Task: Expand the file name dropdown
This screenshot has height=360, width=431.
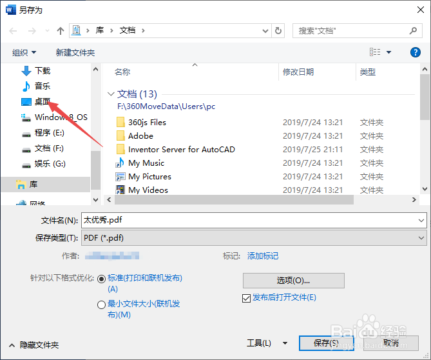Action: point(421,220)
